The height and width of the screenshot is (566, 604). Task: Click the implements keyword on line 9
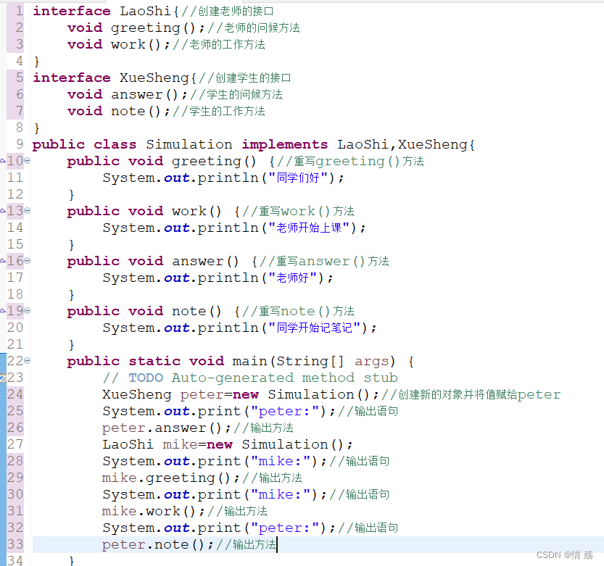pos(284,143)
